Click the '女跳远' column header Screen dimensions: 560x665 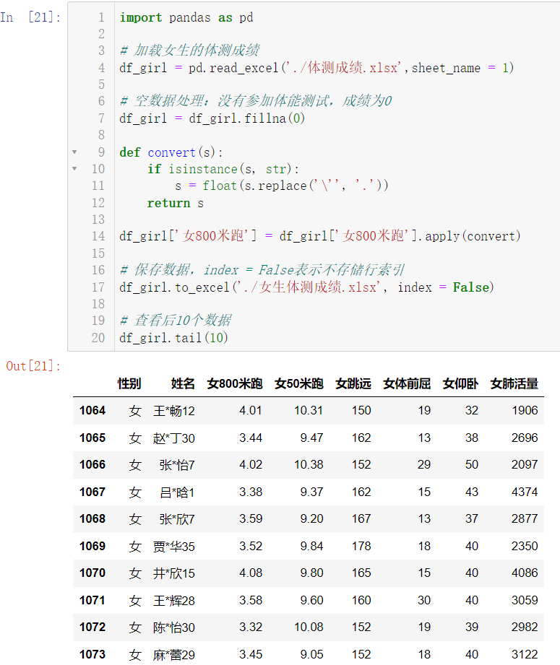coord(353,384)
